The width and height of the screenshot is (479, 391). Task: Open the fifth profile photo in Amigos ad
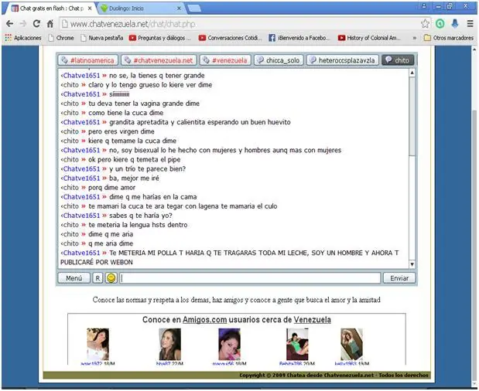(x=351, y=344)
